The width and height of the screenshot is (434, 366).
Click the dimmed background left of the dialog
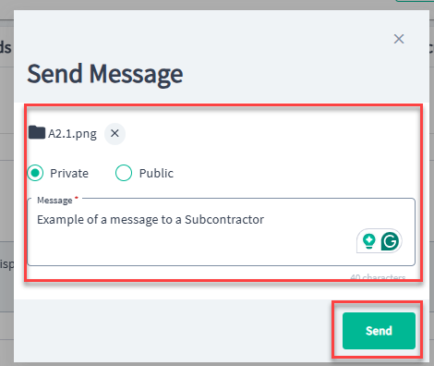tap(6, 185)
